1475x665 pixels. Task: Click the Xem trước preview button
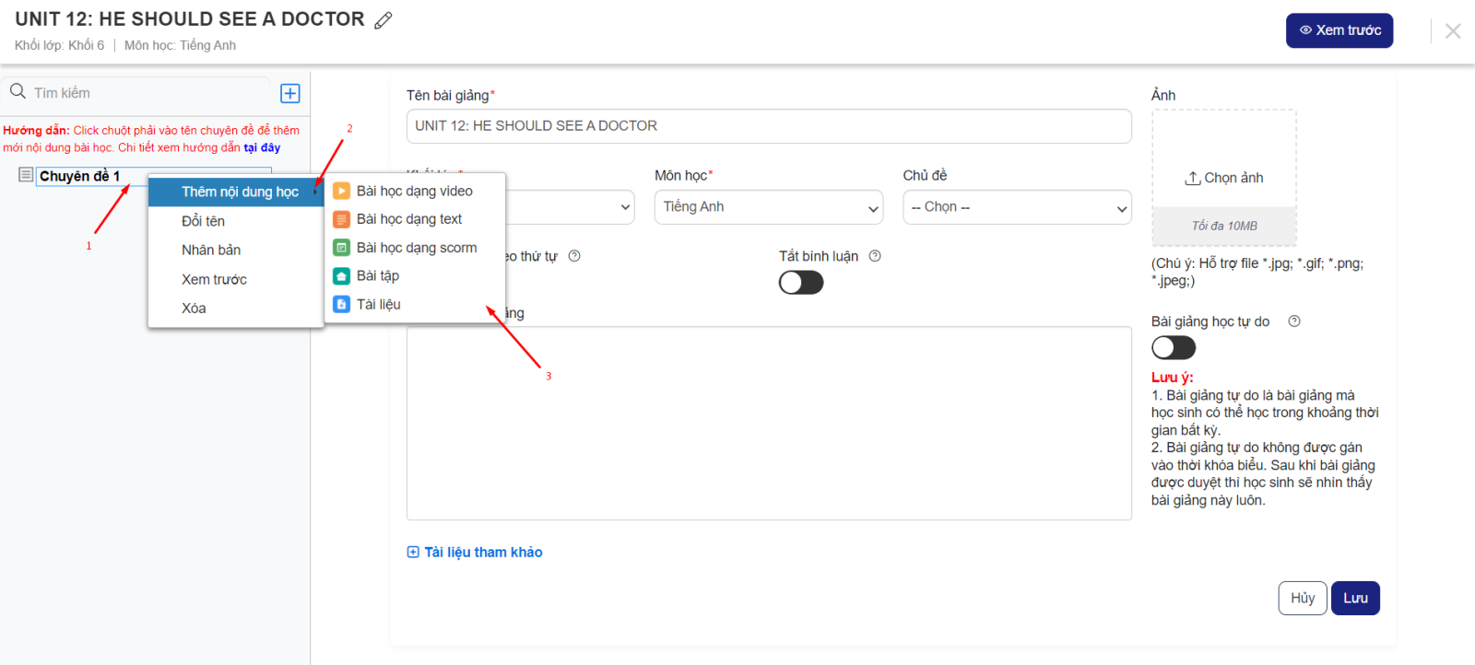[x=1339, y=30]
